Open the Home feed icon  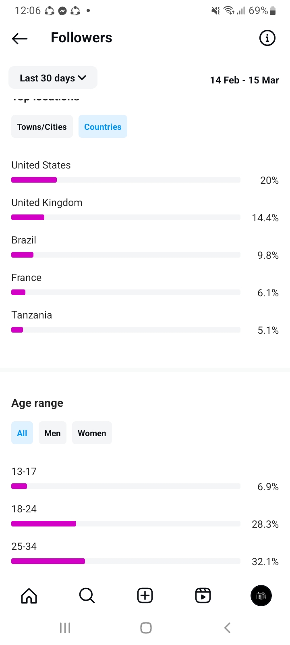tap(29, 595)
